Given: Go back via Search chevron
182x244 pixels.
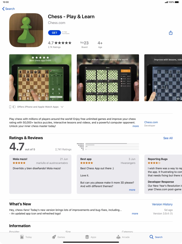Looking at the screenshot, I should tap(9, 9).
